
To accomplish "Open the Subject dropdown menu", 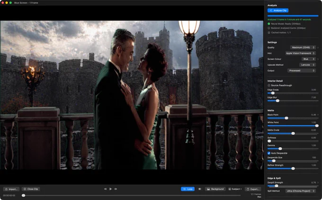I will tap(235, 189).
